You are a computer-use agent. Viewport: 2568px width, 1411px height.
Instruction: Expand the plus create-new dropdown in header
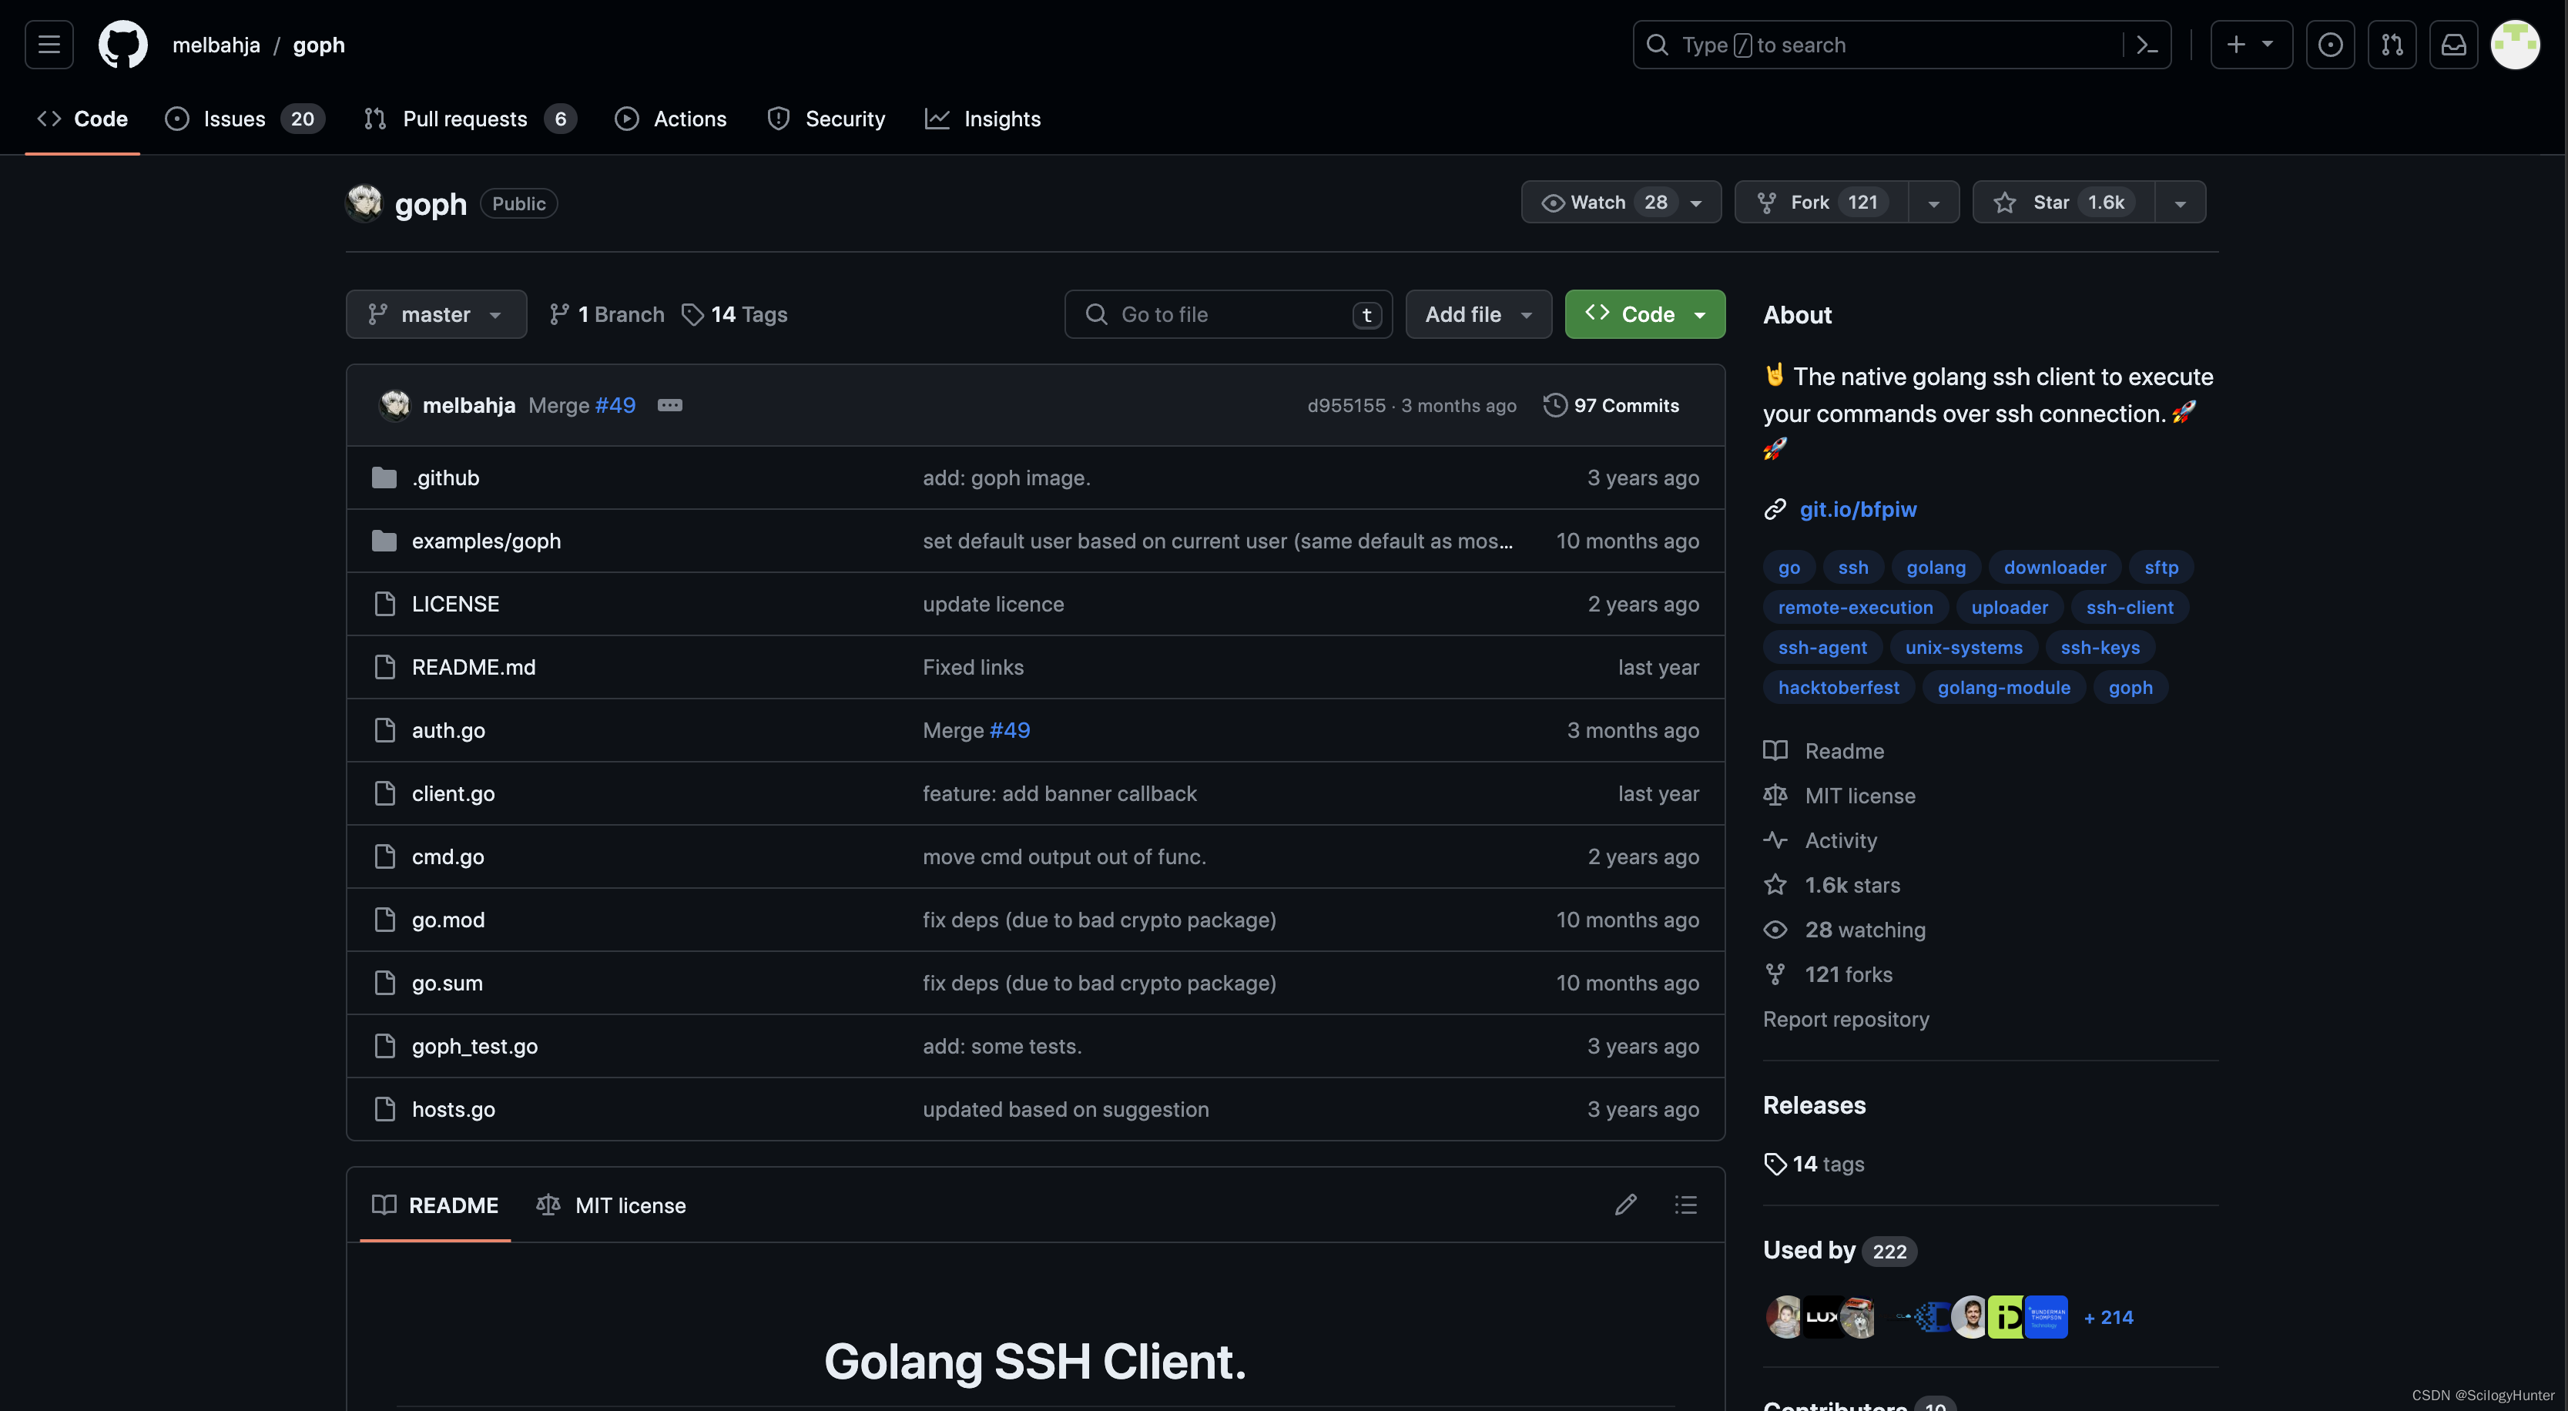point(2251,45)
